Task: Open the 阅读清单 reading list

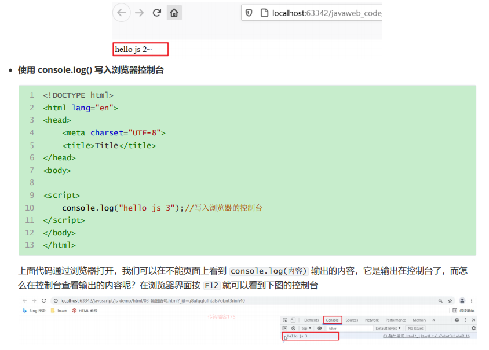Action: pos(463,311)
